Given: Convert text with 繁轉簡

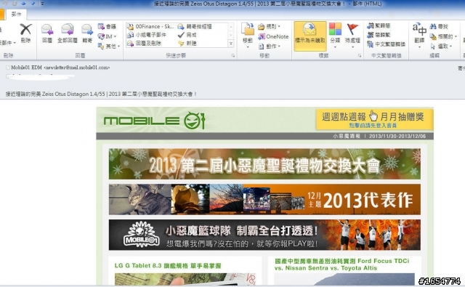Looking at the screenshot, I should pyautogui.click(x=379, y=26).
